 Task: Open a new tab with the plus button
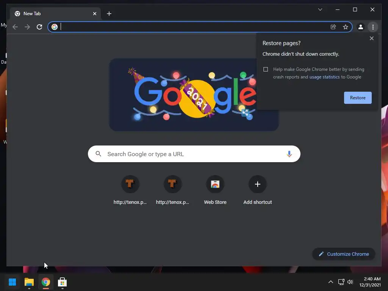point(109,14)
